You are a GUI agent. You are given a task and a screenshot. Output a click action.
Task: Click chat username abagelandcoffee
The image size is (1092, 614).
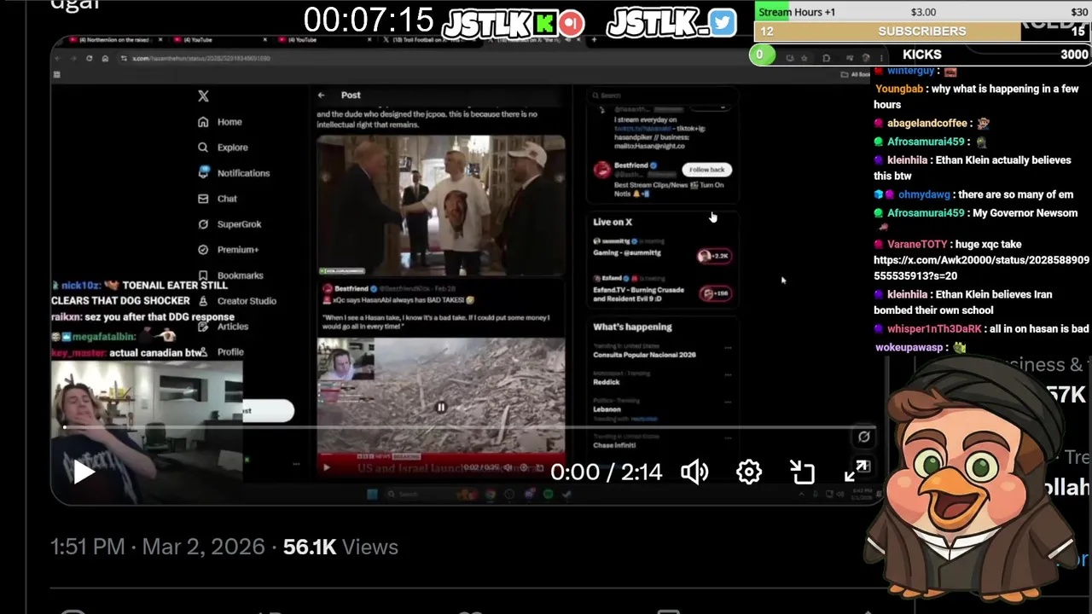click(927, 124)
